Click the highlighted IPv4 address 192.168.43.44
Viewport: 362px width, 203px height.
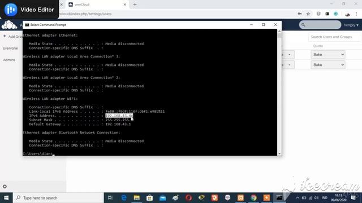click(119, 116)
